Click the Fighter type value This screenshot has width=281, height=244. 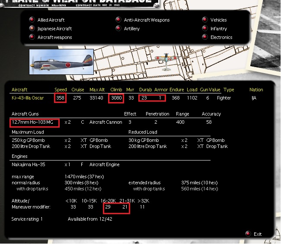pos(224,98)
